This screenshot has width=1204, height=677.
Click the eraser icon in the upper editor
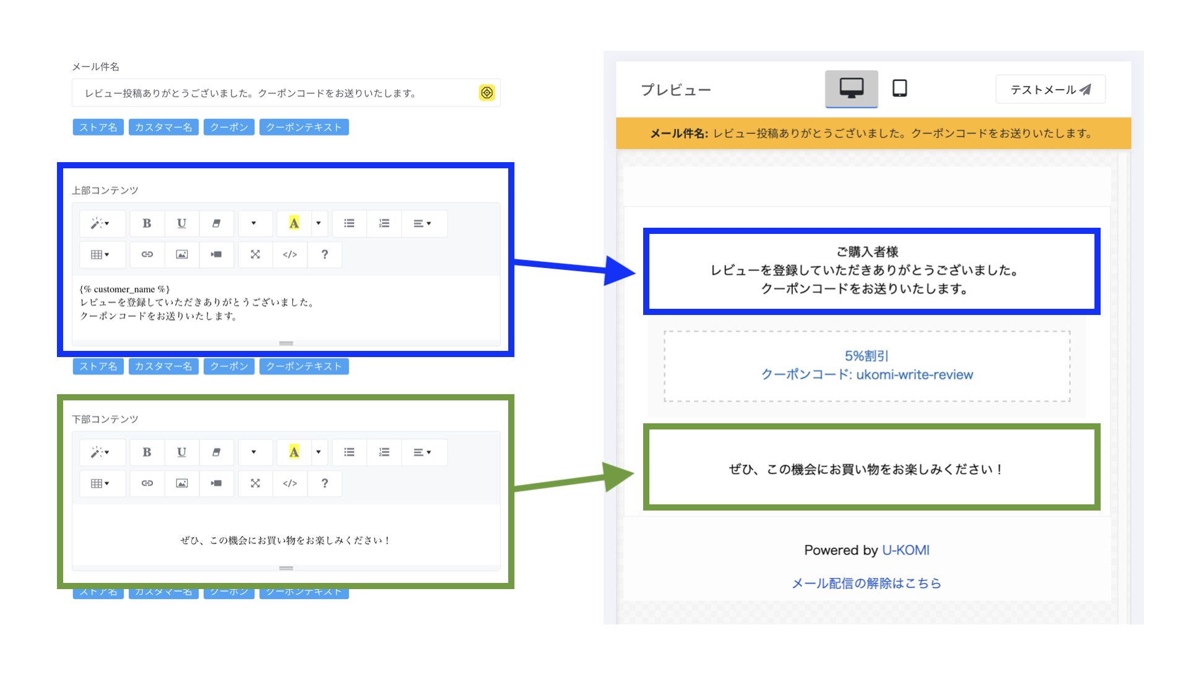216,223
